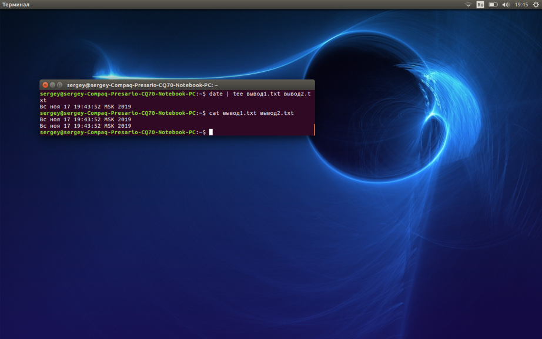Click the blinking cursor at the last prompt

(x=210, y=132)
